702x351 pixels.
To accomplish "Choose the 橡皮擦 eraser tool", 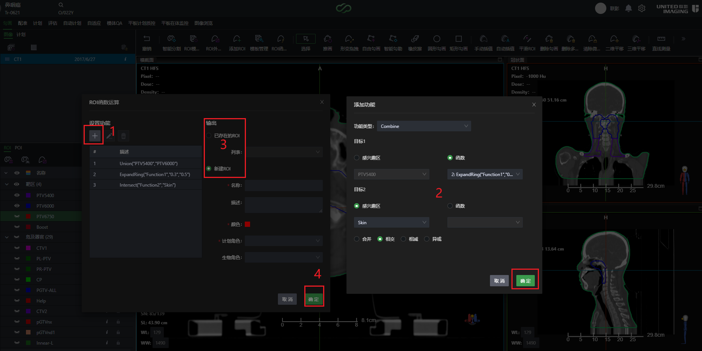I will [415, 43].
